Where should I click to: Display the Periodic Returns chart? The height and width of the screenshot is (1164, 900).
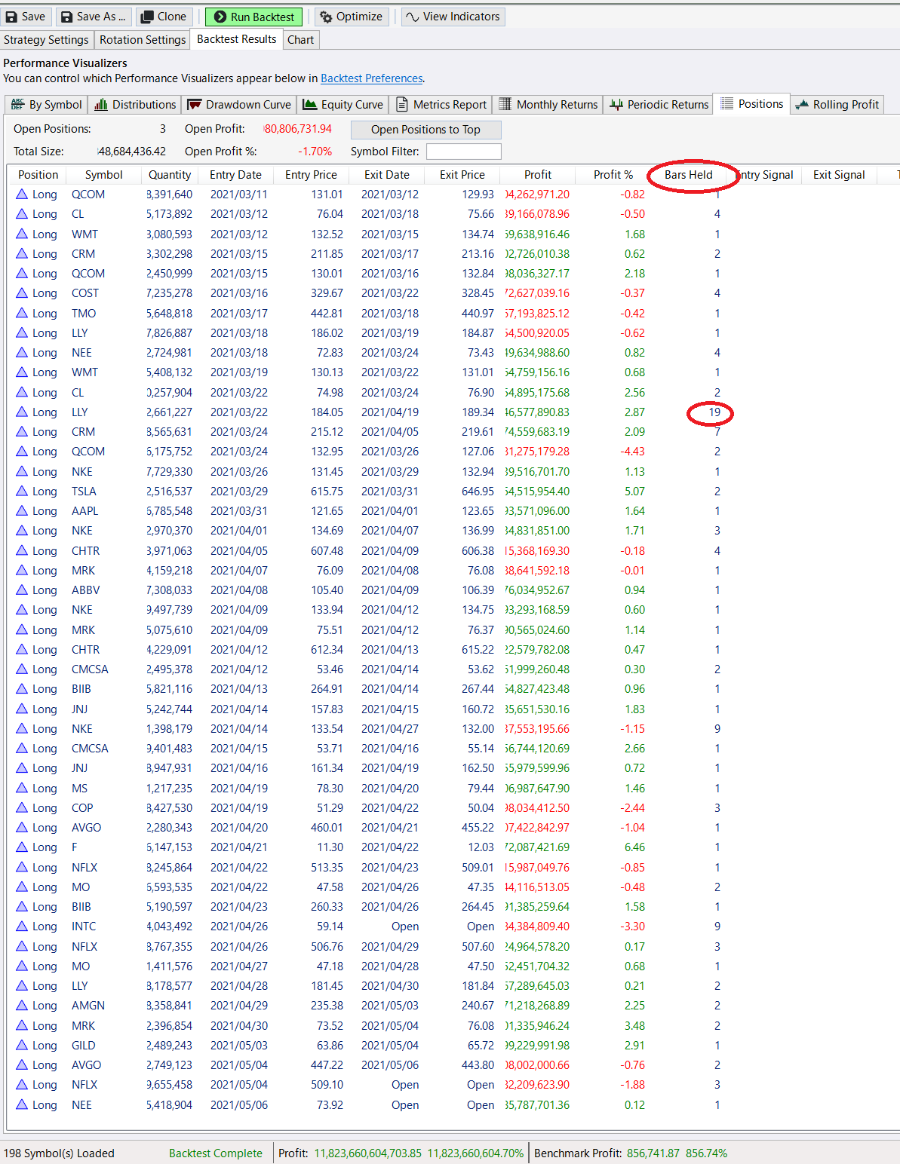[658, 104]
